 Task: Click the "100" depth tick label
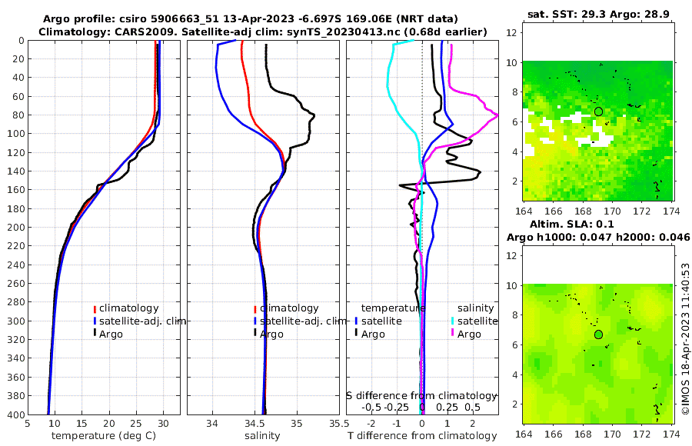click(x=17, y=134)
